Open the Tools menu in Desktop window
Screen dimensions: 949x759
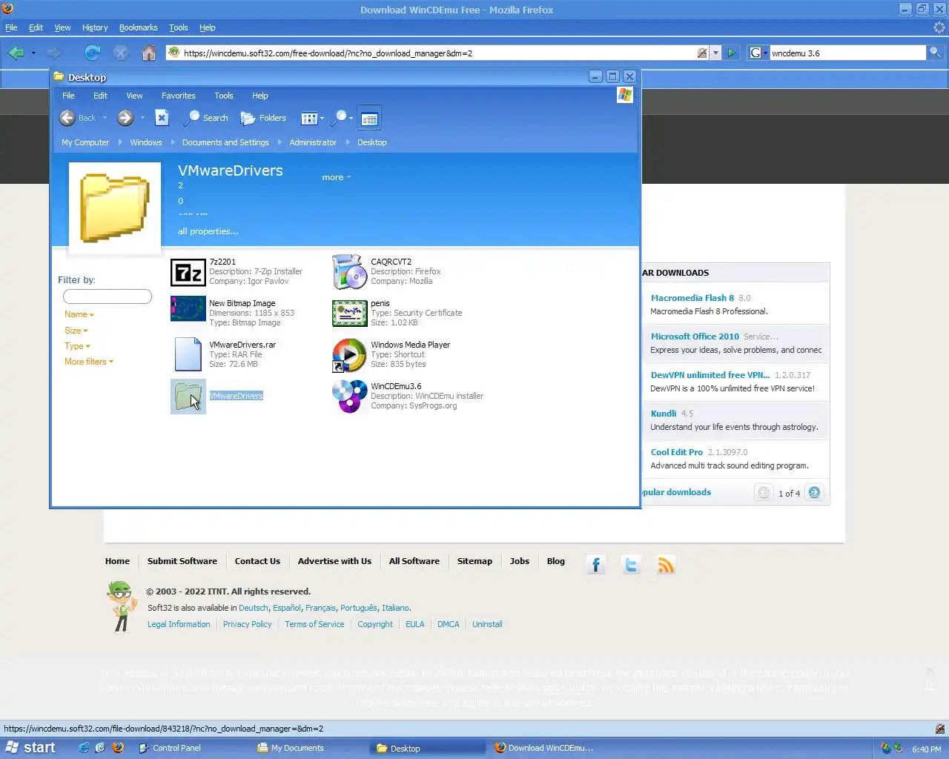click(x=224, y=96)
